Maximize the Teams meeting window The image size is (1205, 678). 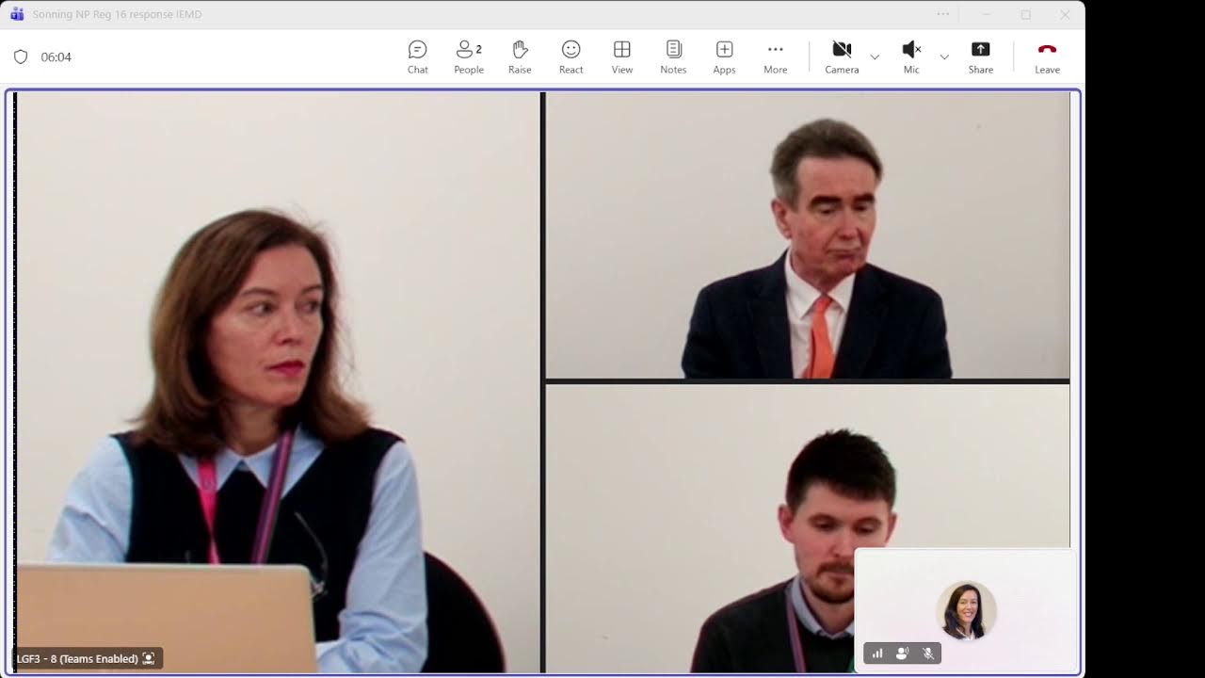1026,14
